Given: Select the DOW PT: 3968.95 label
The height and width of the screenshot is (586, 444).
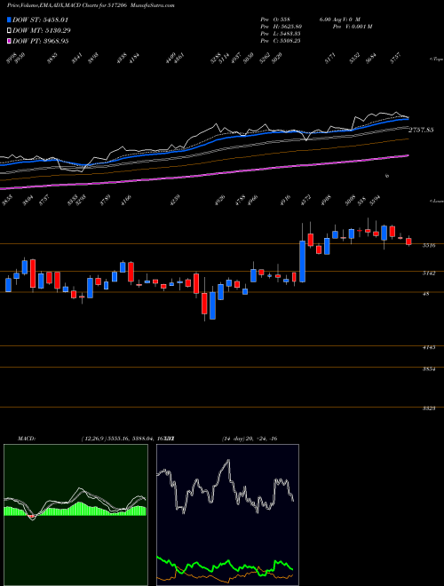Looking at the screenshot, I should pos(40,41).
